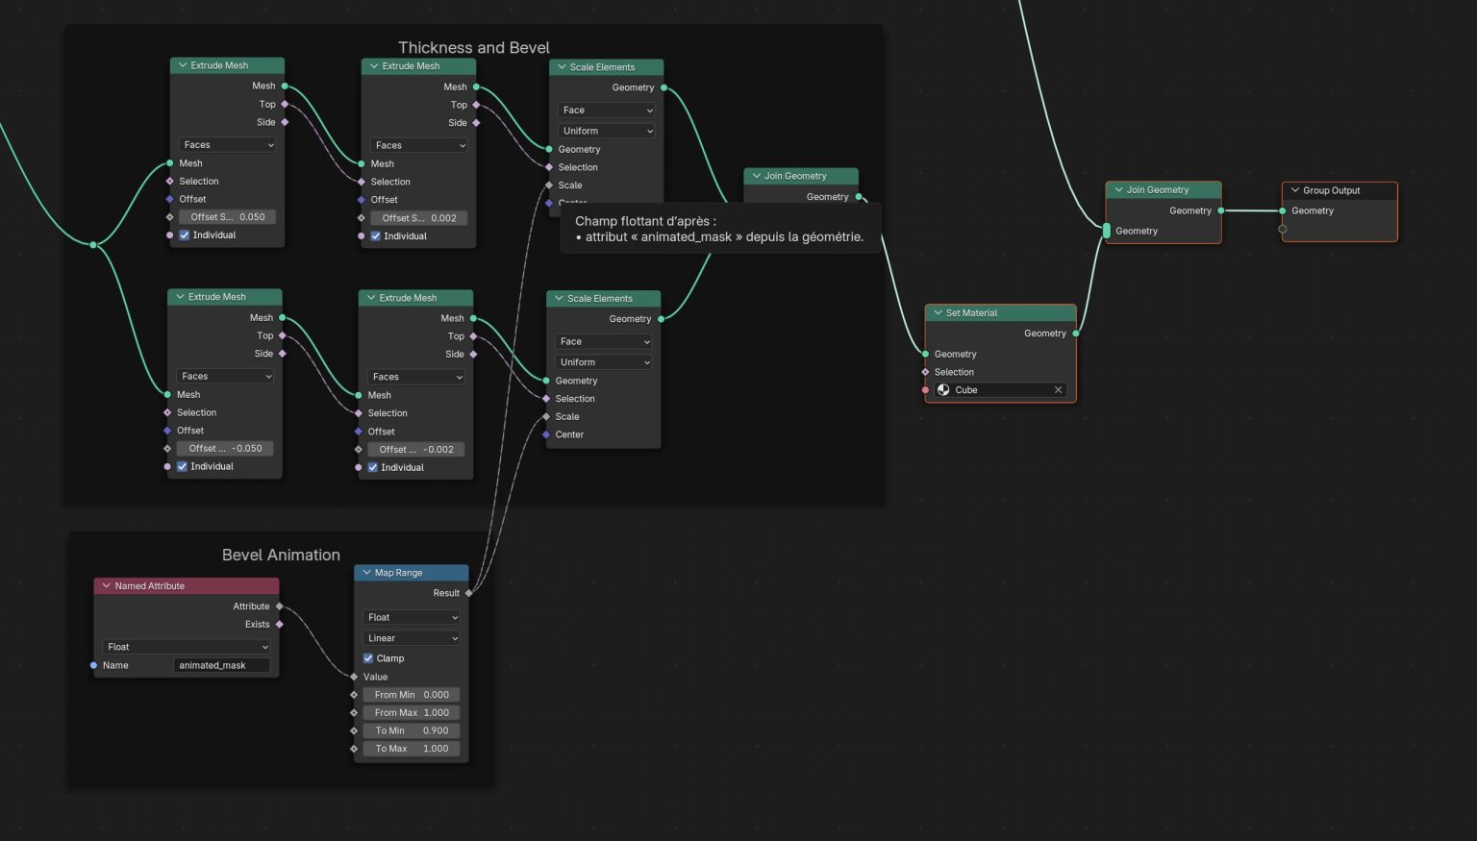Viewport: 1477px width, 841px height.
Task: Open the Linear interpolation dropdown in Map Range
Action: click(x=412, y=638)
